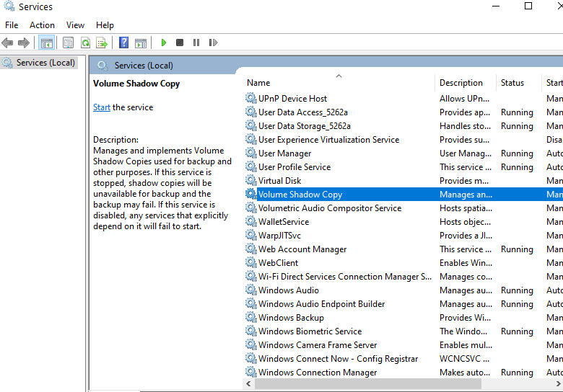Click the Start the service link
Image resolution: width=563 pixels, height=392 pixels.
click(x=102, y=107)
